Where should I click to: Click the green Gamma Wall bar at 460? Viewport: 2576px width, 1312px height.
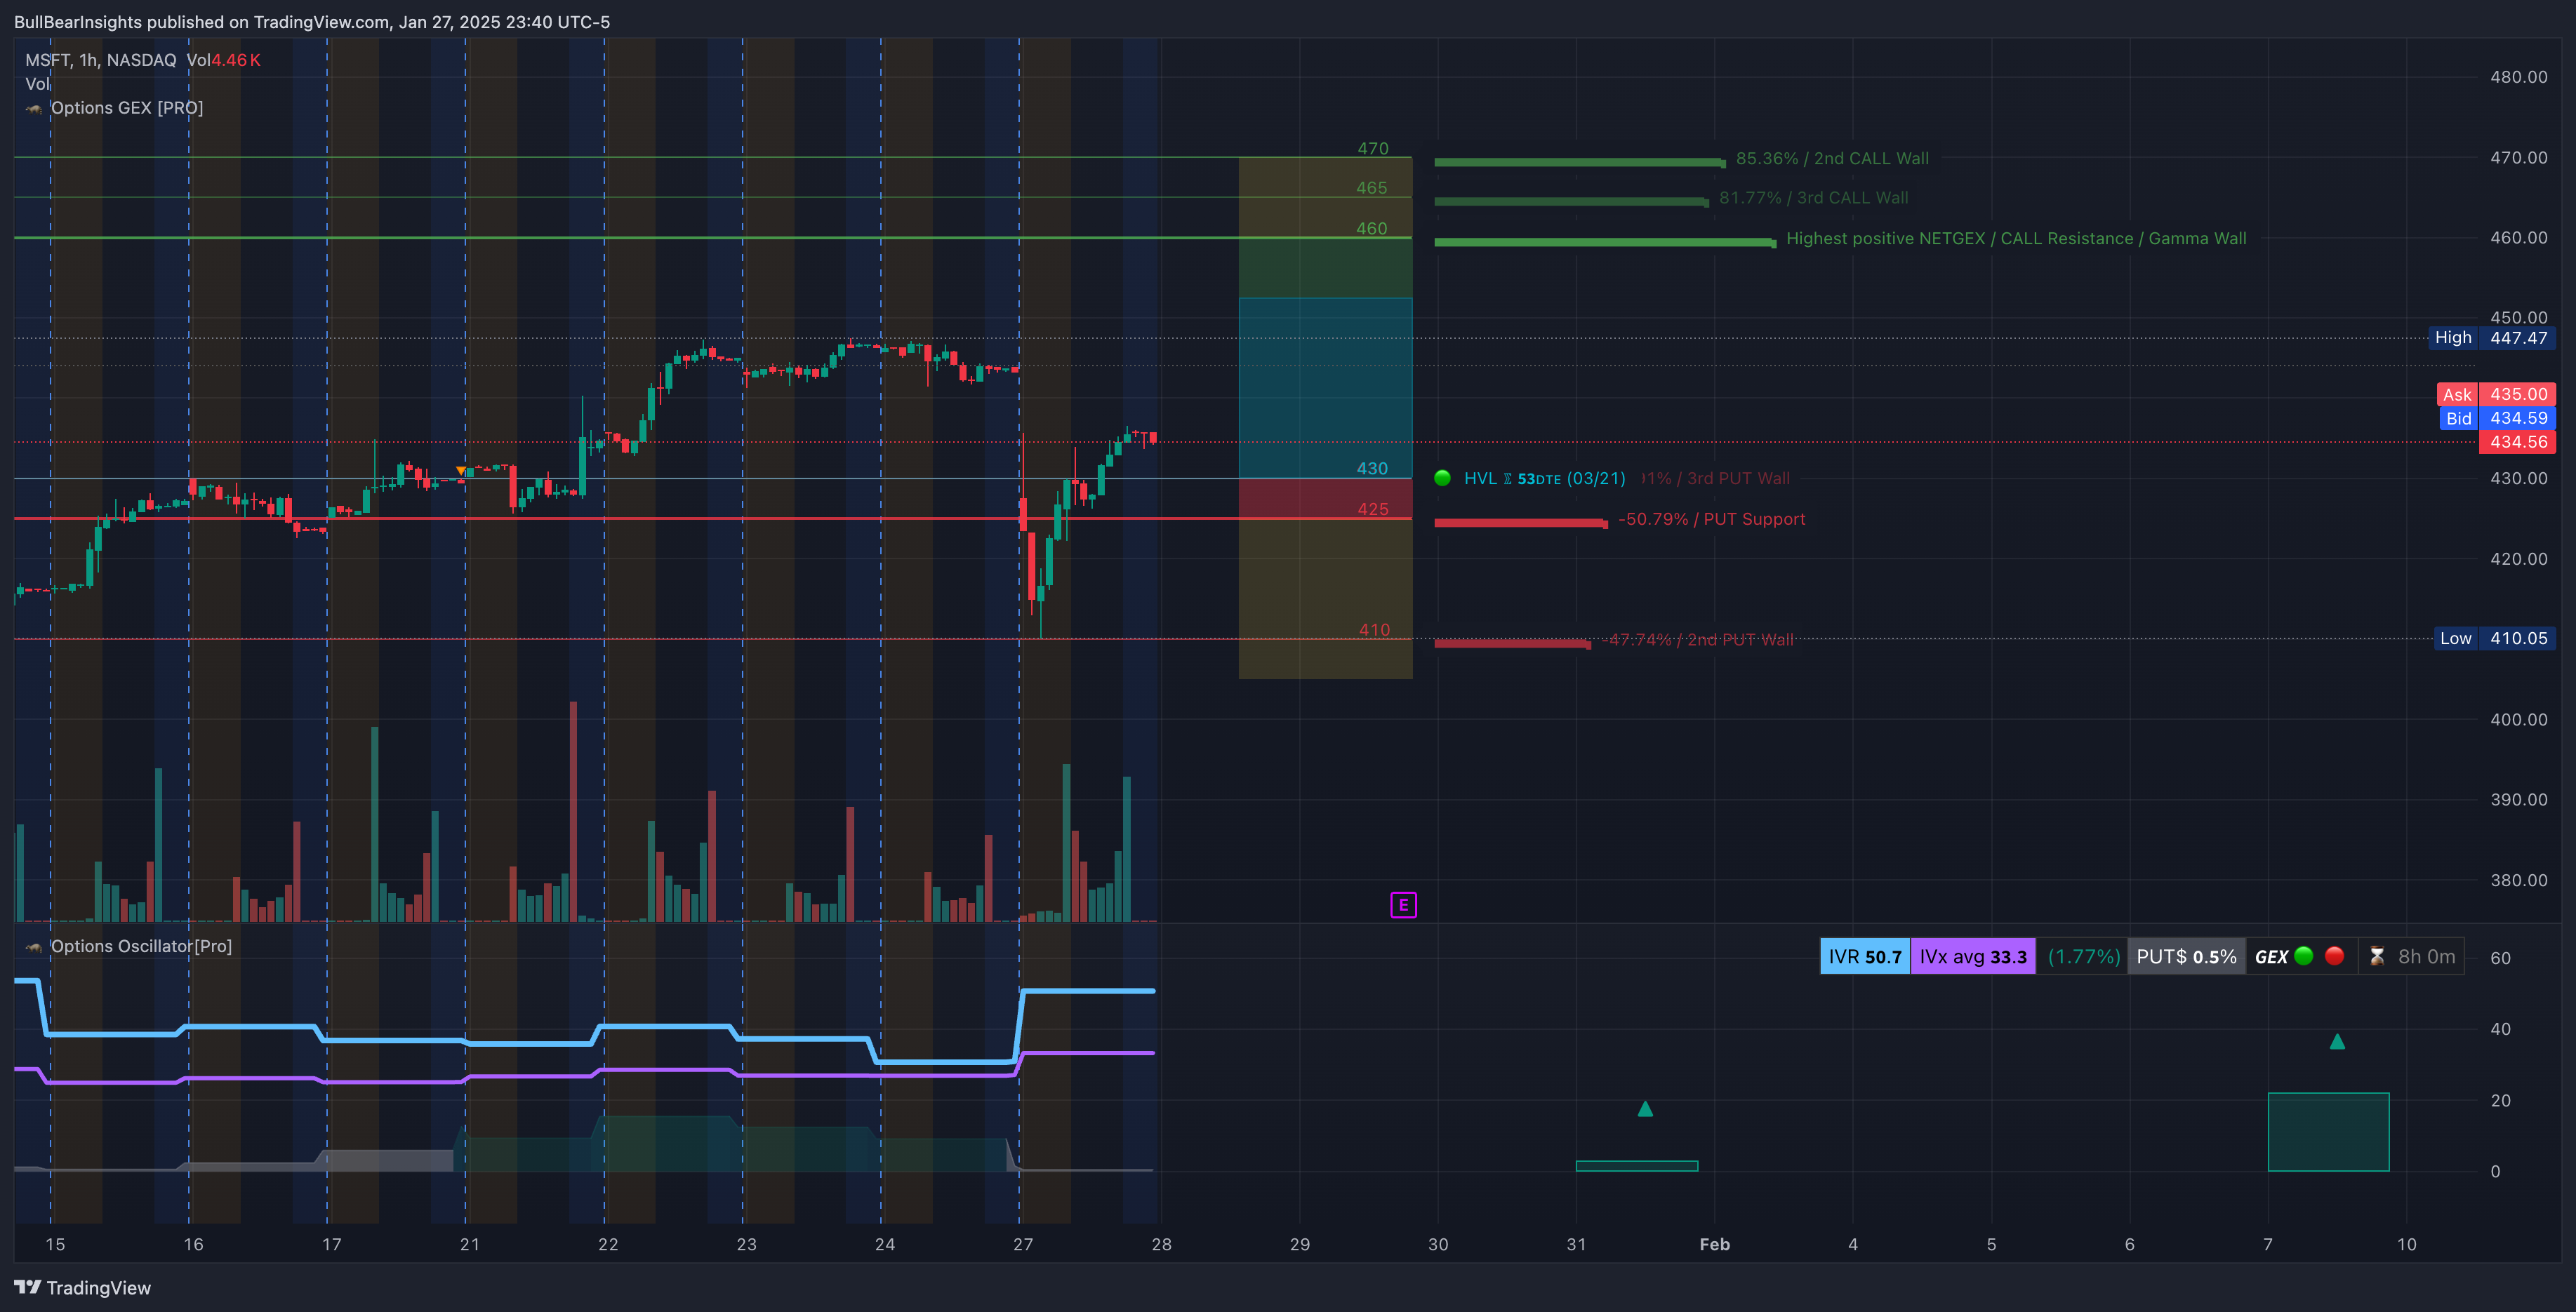pos(1605,242)
